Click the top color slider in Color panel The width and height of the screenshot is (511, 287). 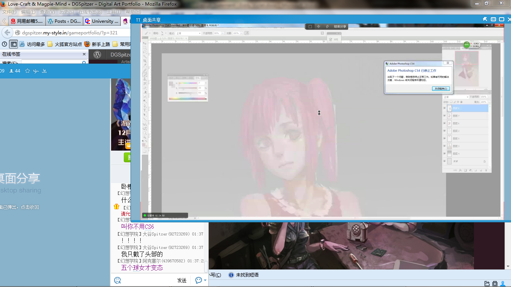pyautogui.click(x=187, y=83)
